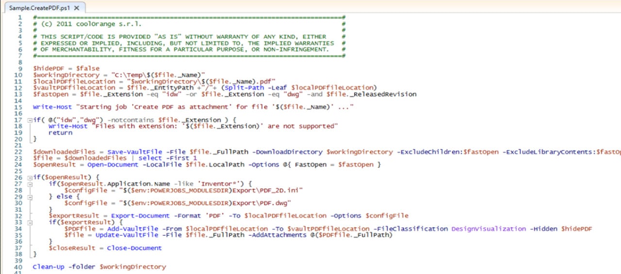Click the DesignVisualization classification value
Viewport: 621px width, 274px height.
(489, 228)
